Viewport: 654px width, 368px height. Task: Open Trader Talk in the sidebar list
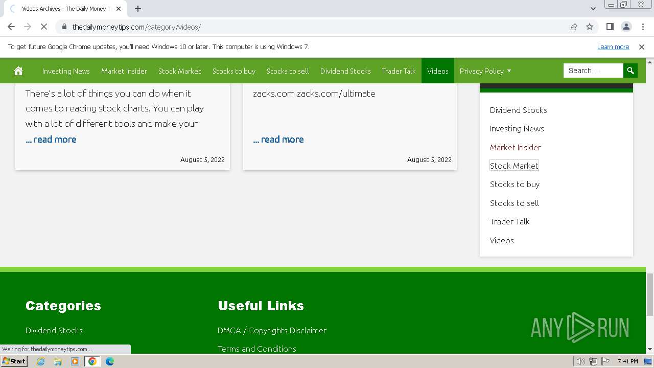(x=509, y=221)
